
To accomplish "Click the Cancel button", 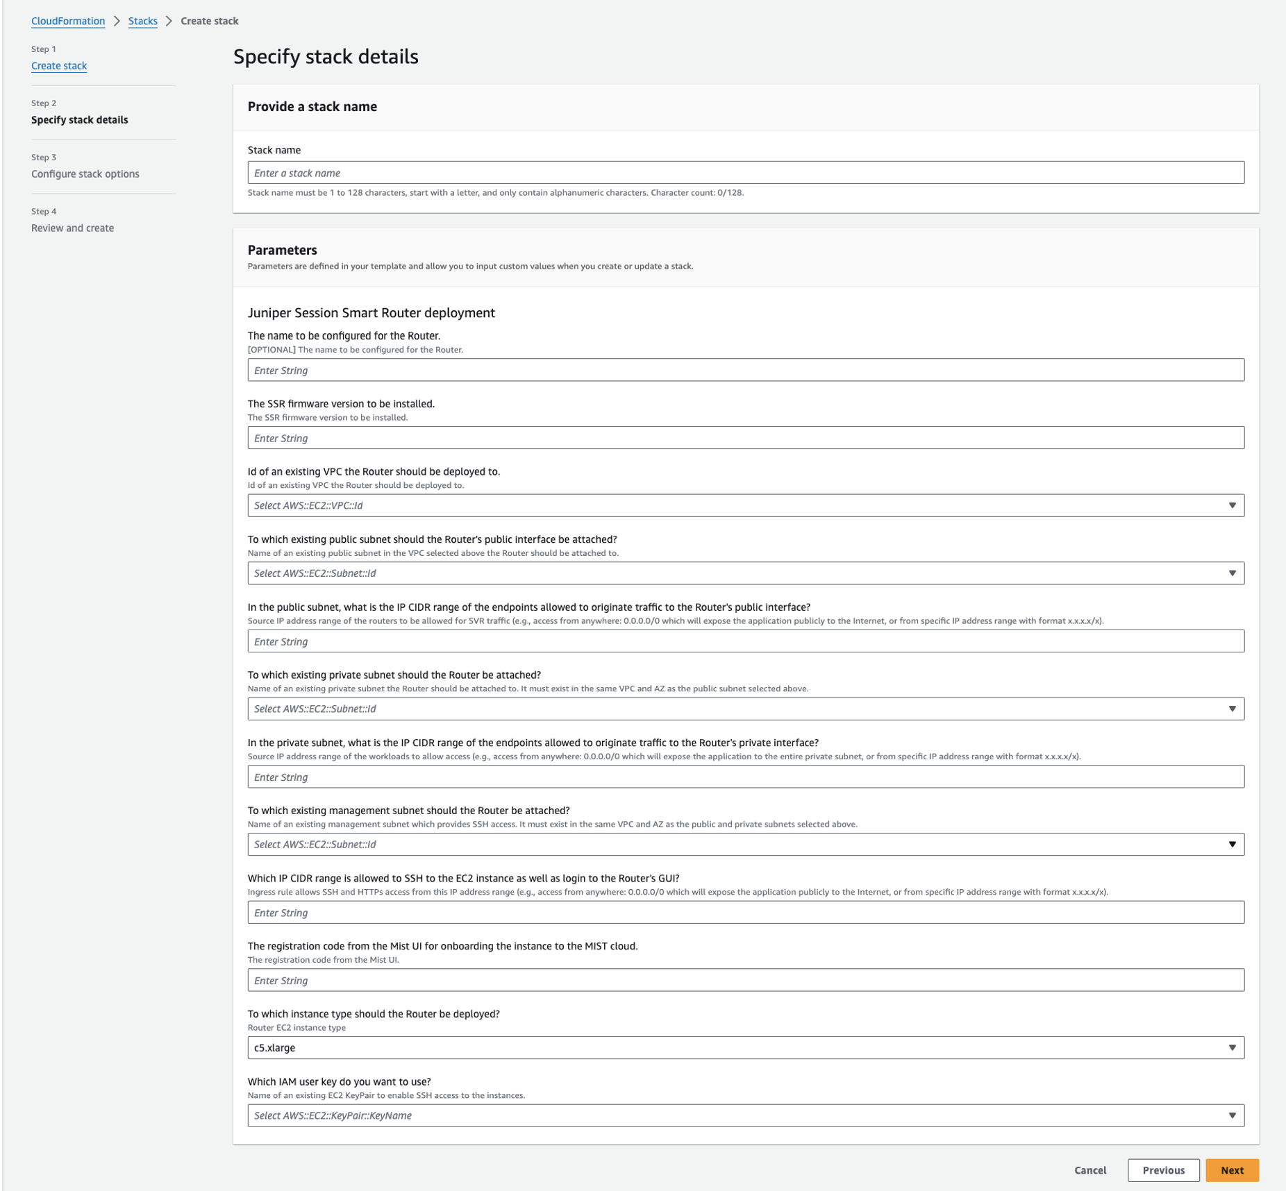I will 1089,1170.
